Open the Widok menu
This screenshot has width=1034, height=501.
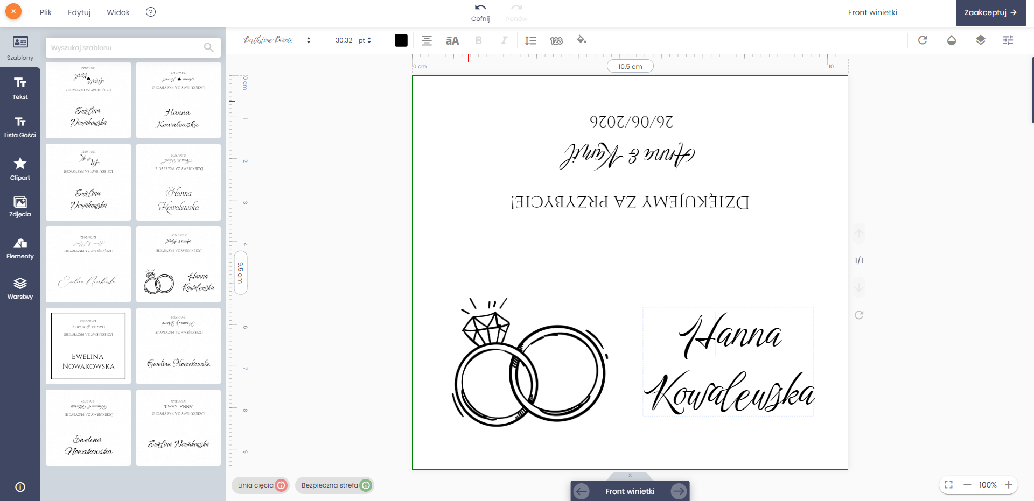[118, 12]
